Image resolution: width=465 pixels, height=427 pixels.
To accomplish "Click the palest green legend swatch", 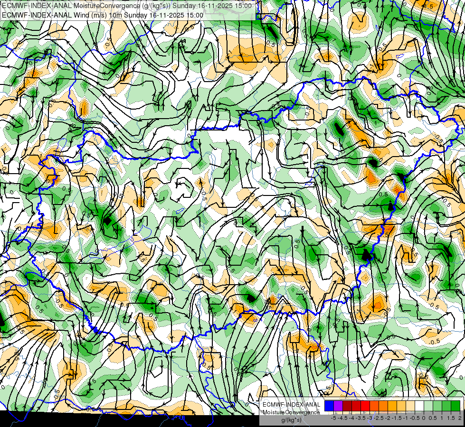I will 428,406.
